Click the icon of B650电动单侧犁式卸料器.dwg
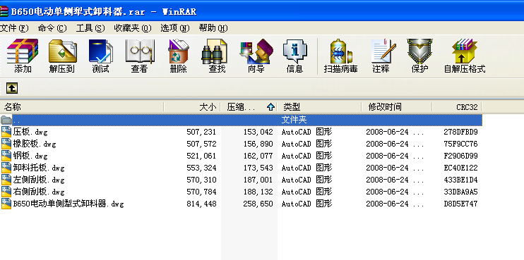This screenshot has height=260, width=524. 6,204
